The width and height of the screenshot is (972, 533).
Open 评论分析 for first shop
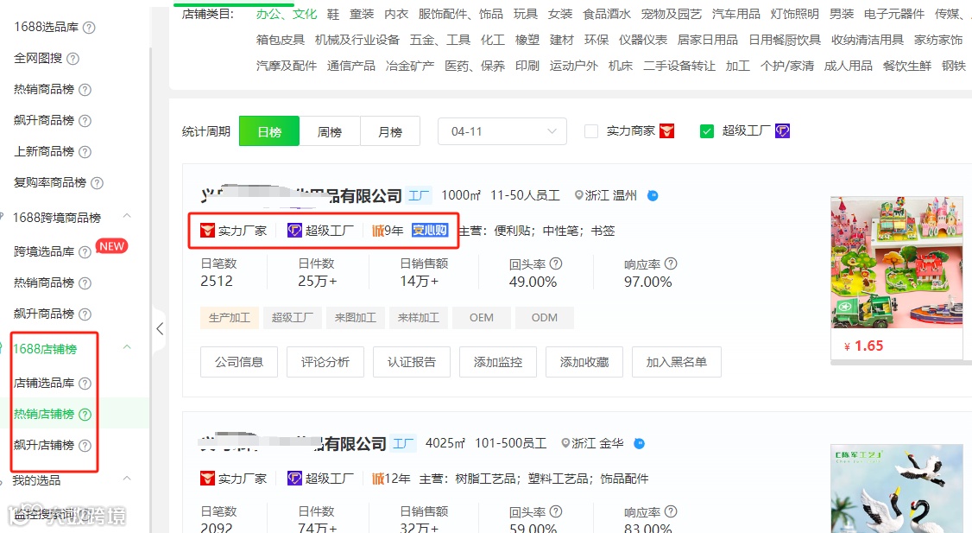325,362
